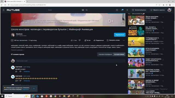This screenshot has height=98, width=175.
Task: Dislike Anastasia's first comment
Action: pos(20,71)
